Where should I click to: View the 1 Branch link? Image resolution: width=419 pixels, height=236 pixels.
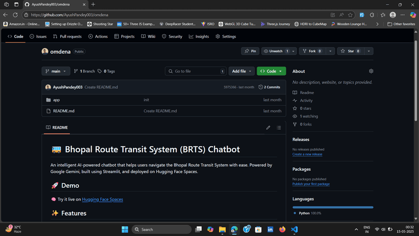click(x=85, y=71)
